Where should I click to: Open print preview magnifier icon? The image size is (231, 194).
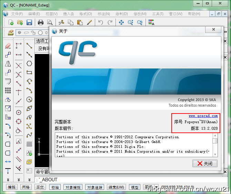pyautogui.click(x=50, y=22)
